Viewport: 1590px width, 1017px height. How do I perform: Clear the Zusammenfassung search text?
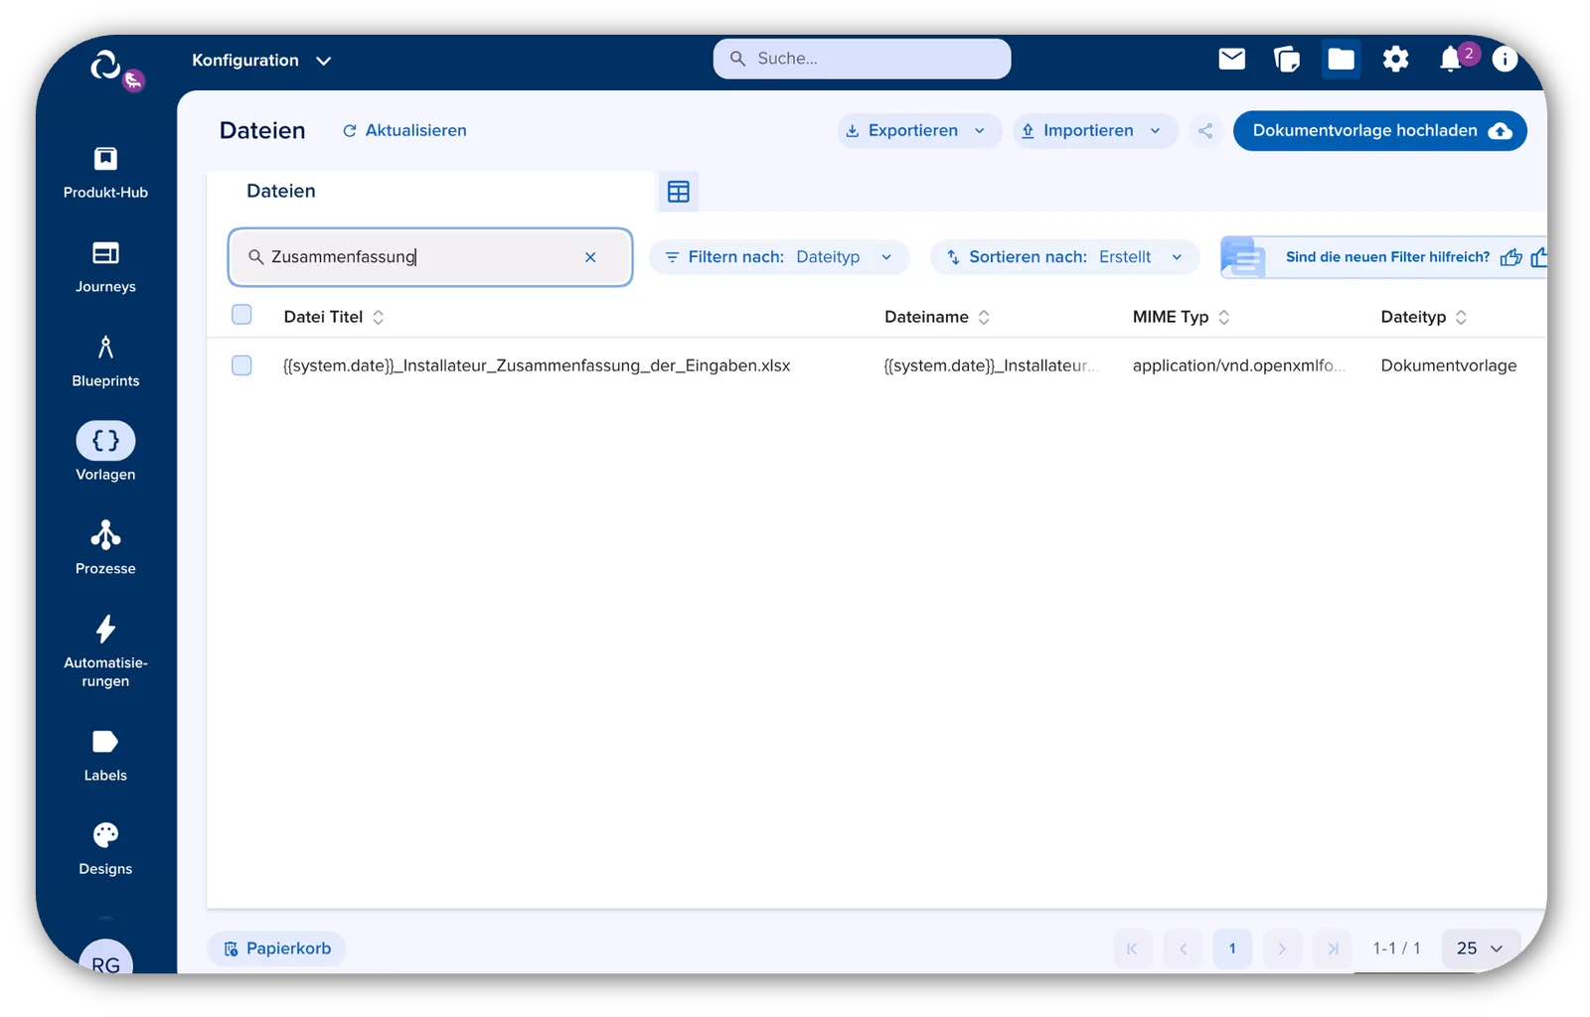click(590, 257)
